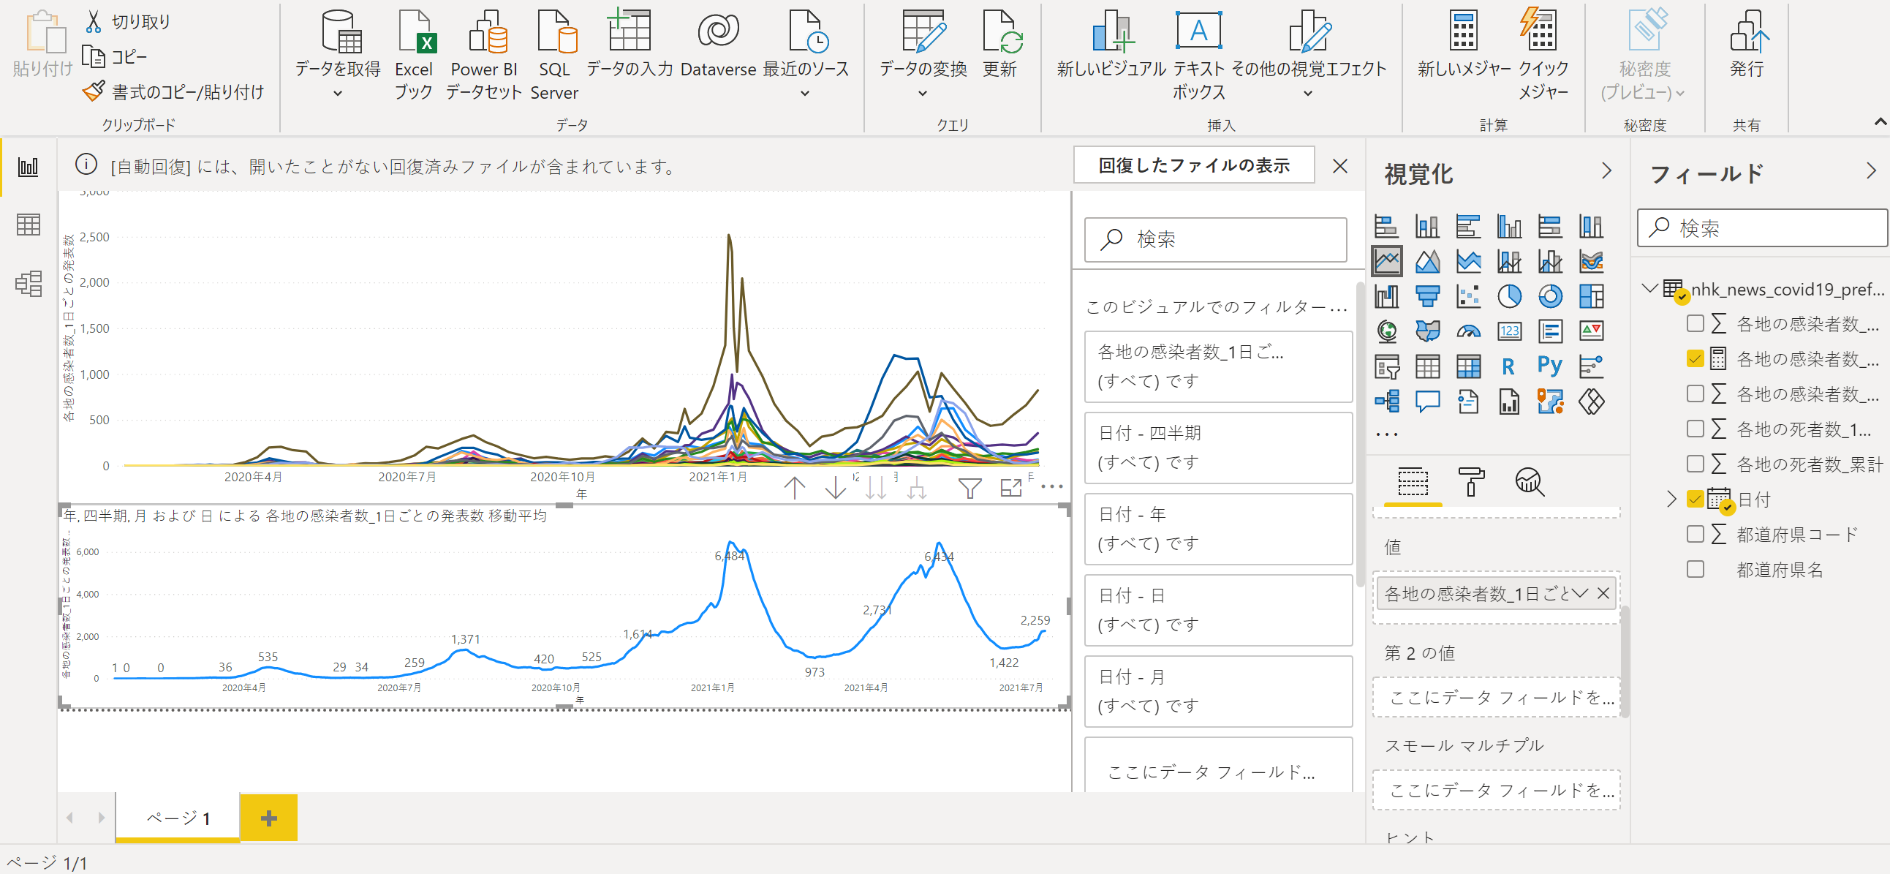Add a new page with plus button
1890x874 pixels.
click(268, 818)
